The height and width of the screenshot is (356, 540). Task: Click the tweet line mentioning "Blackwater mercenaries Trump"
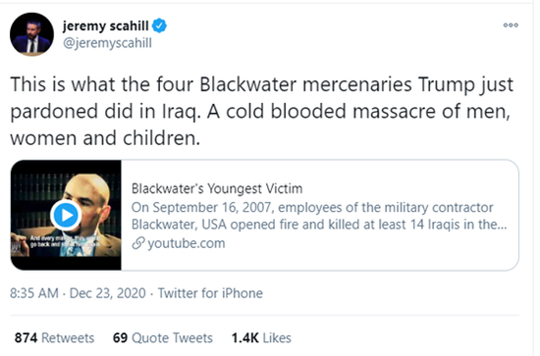coord(262,84)
